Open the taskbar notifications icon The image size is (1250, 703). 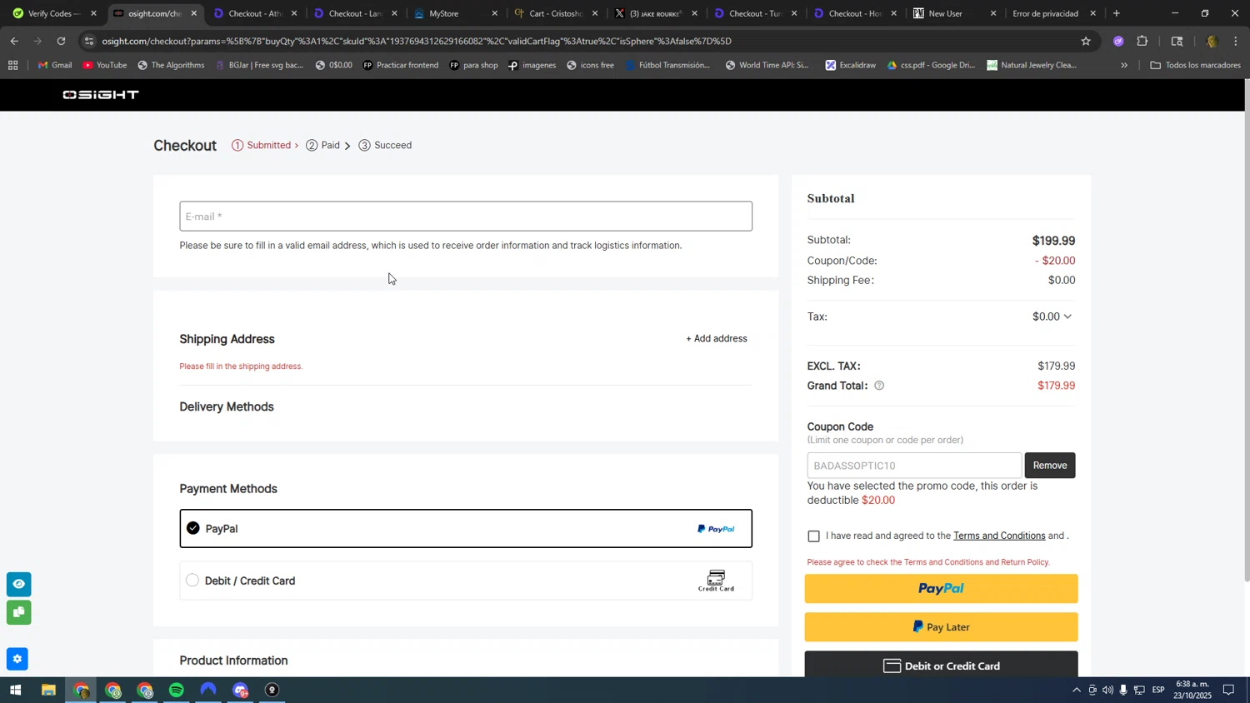coord(1229,691)
